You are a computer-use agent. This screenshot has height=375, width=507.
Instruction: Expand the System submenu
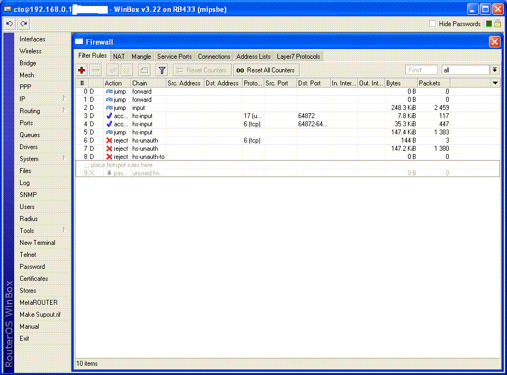click(x=64, y=158)
